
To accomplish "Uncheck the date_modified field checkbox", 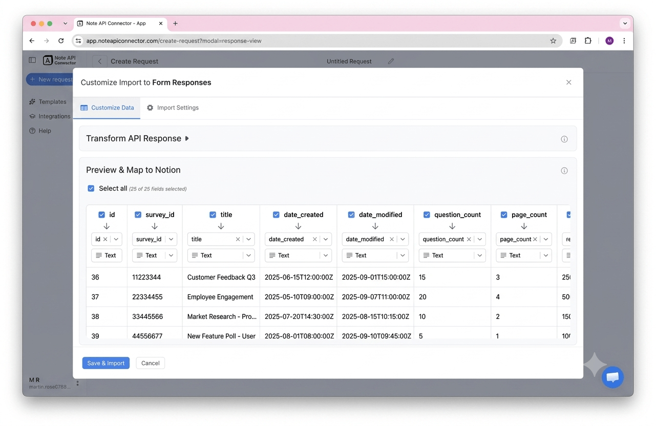I will click(351, 215).
